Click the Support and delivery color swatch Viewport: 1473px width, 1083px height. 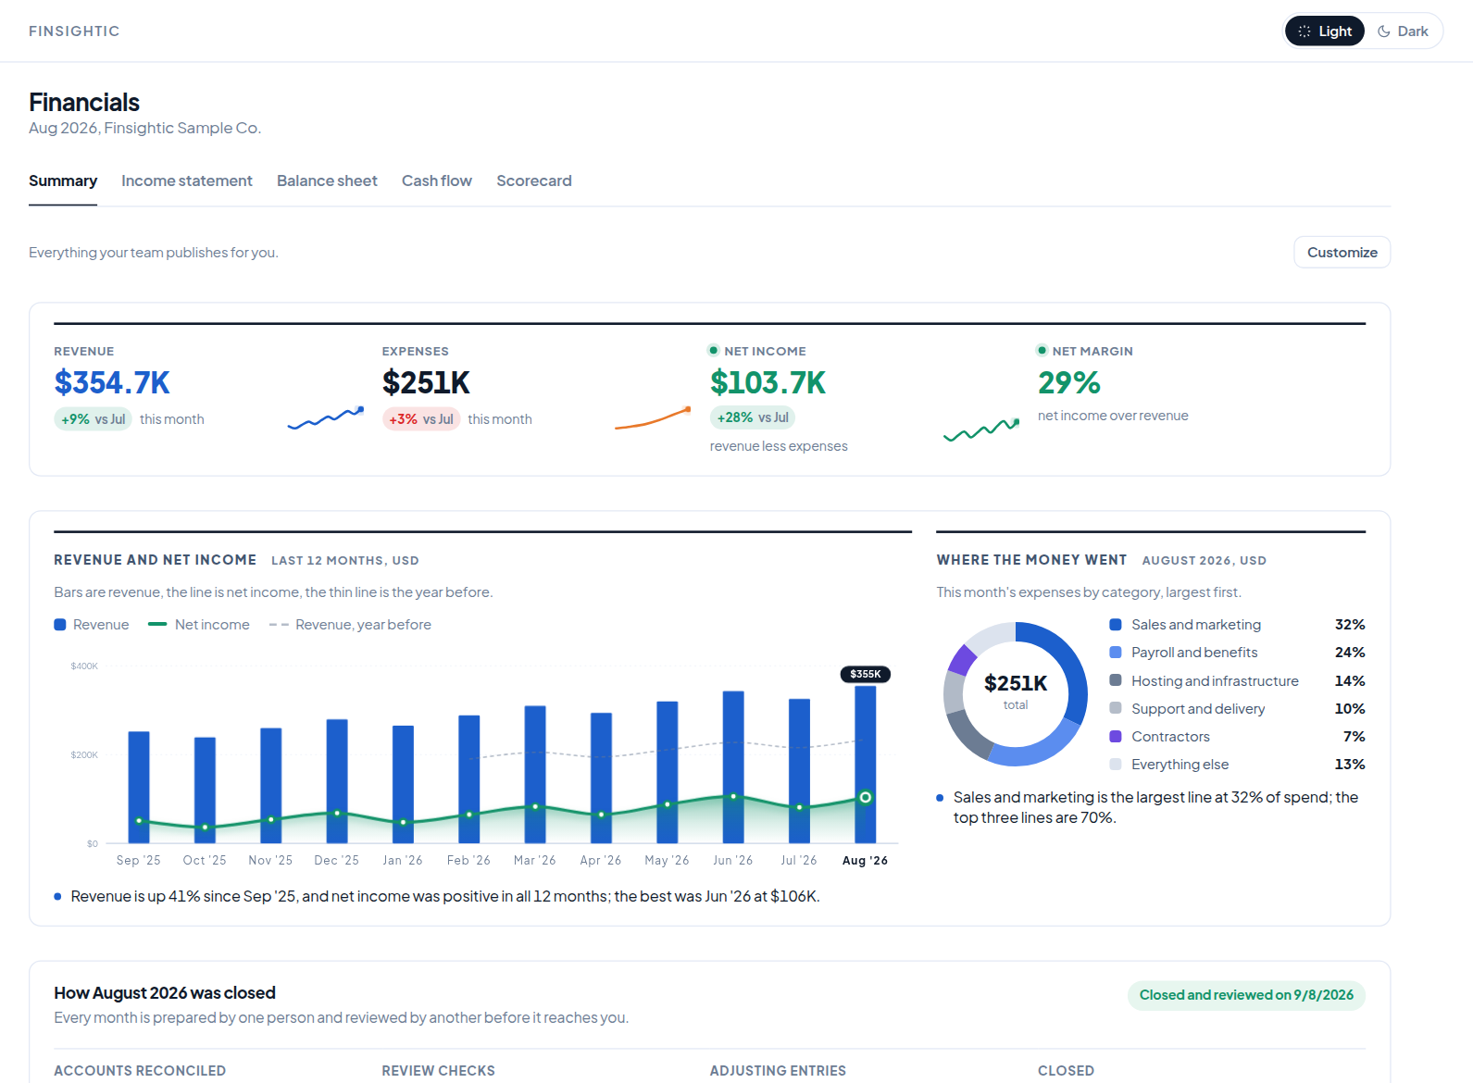tap(1116, 708)
